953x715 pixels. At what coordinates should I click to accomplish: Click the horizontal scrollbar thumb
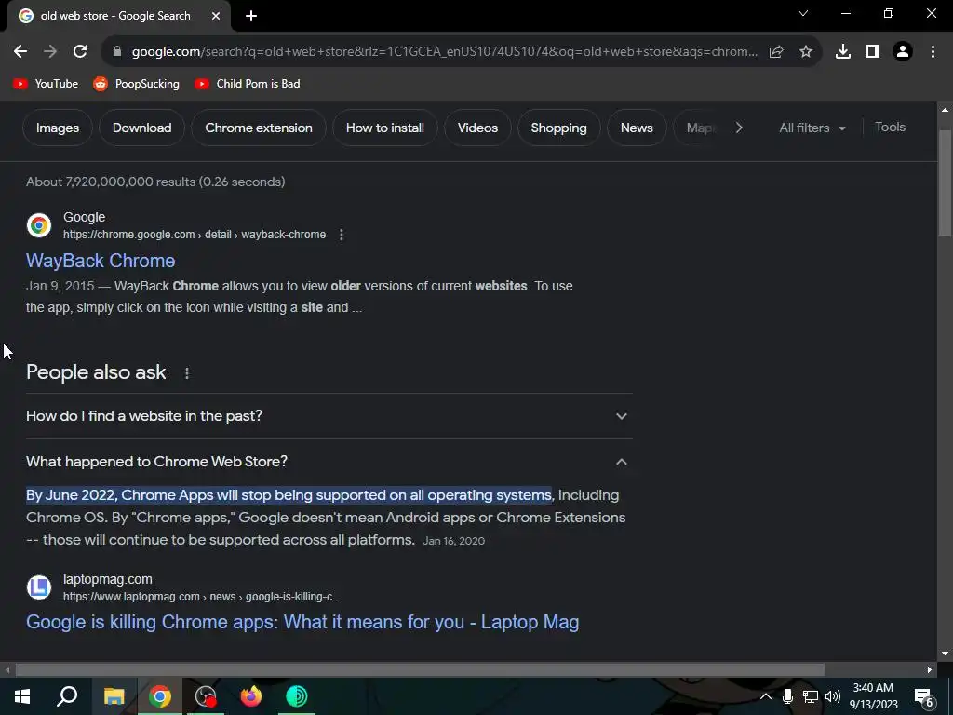pyautogui.click(x=420, y=670)
